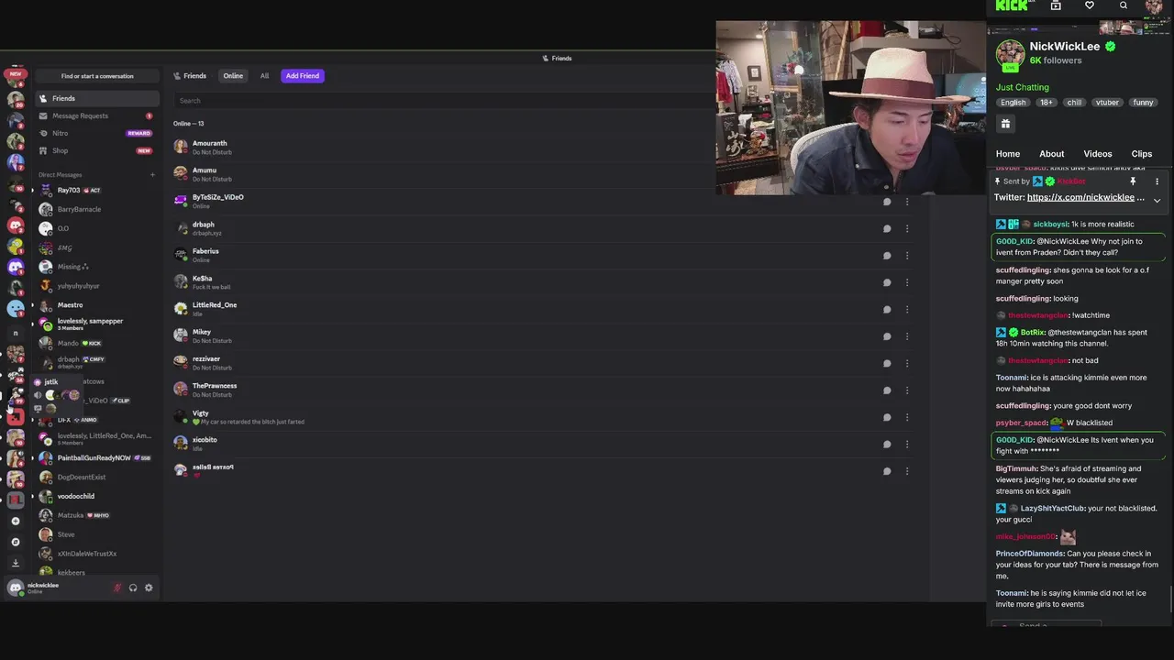Open the Home tab on Kick channel
The image size is (1174, 660).
[1008, 154]
